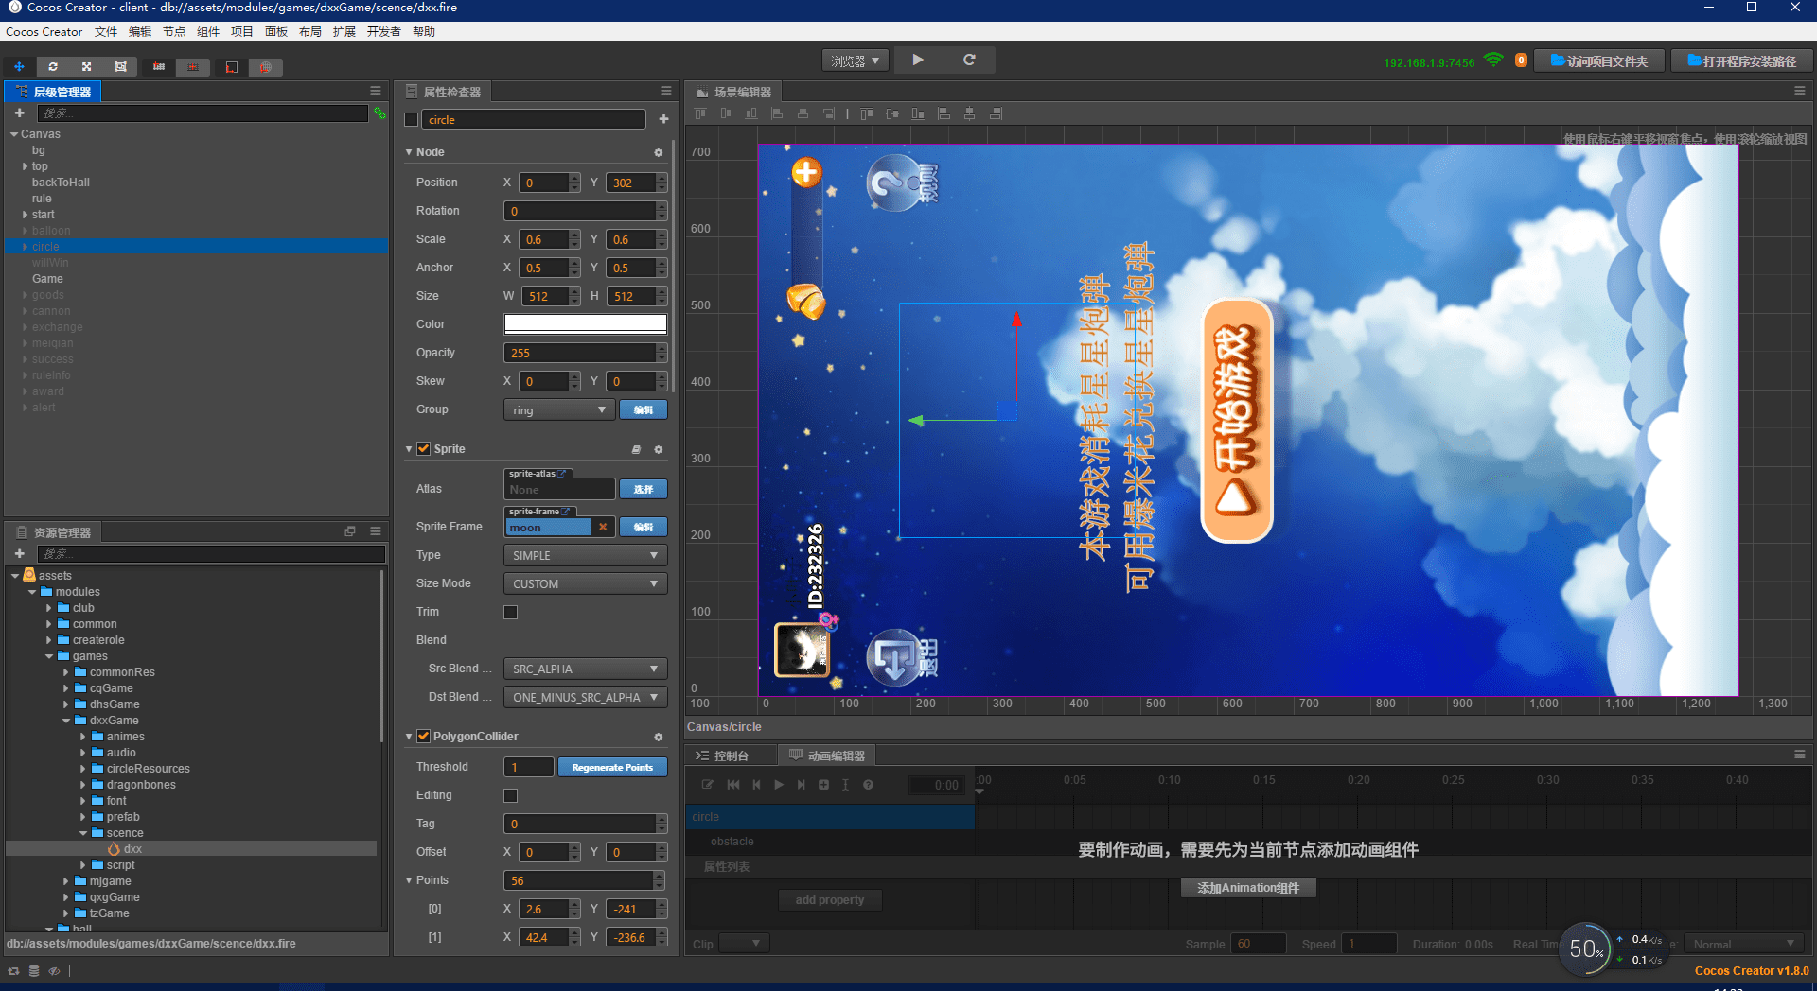The height and width of the screenshot is (991, 1817).
Task: Select the move transform tool
Action: [19, 67]
